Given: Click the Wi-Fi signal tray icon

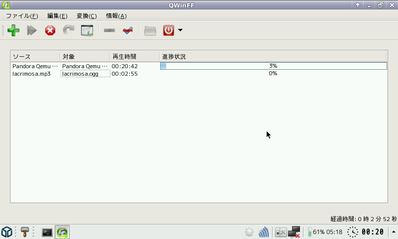Looking at the screenshot, I should [264, 232].
